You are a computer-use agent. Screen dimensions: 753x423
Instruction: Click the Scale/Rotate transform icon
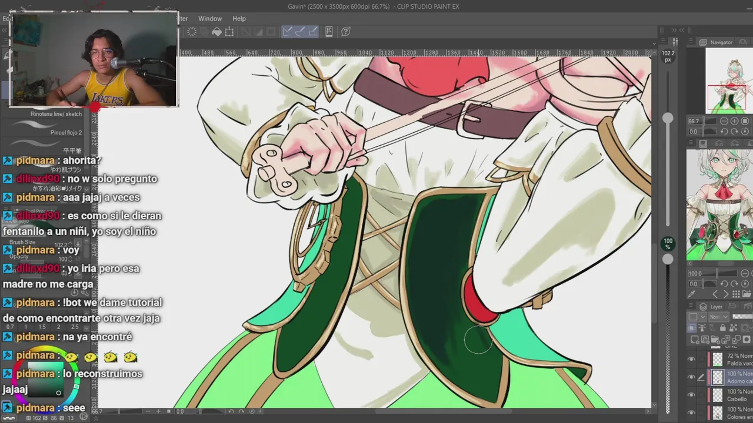tap(229, 32)
